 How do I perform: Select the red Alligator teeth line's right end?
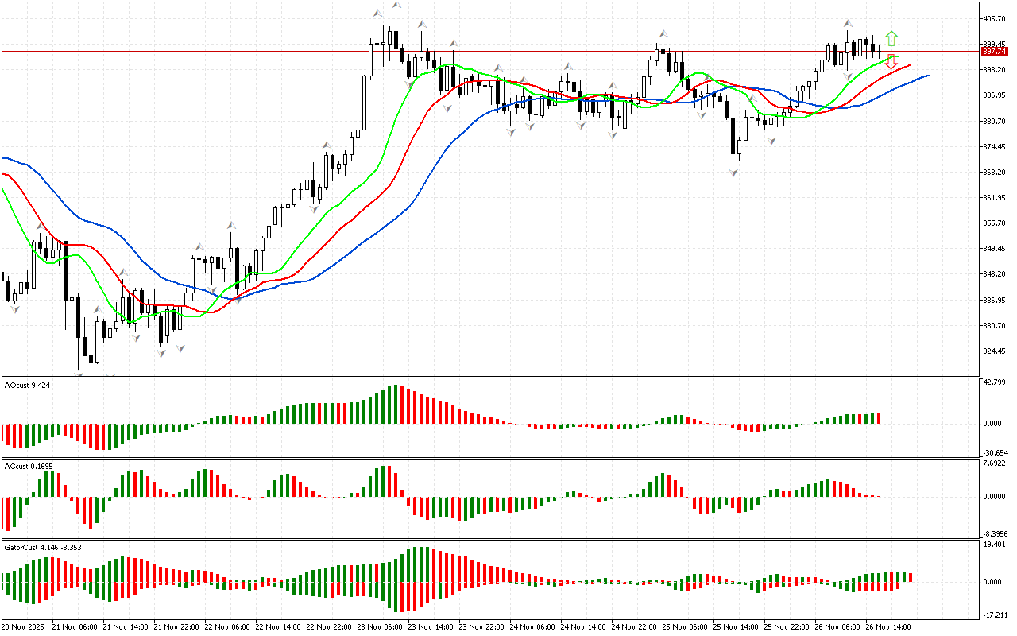909,65
